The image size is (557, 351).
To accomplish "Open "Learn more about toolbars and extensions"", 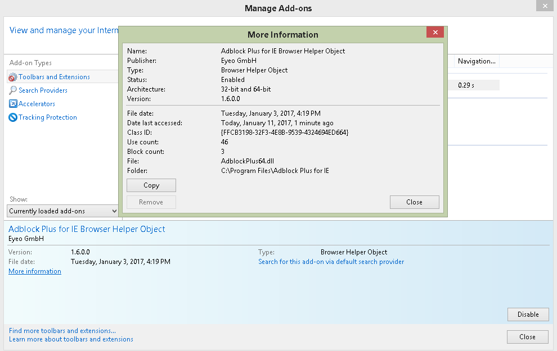I will coord(71,339).
